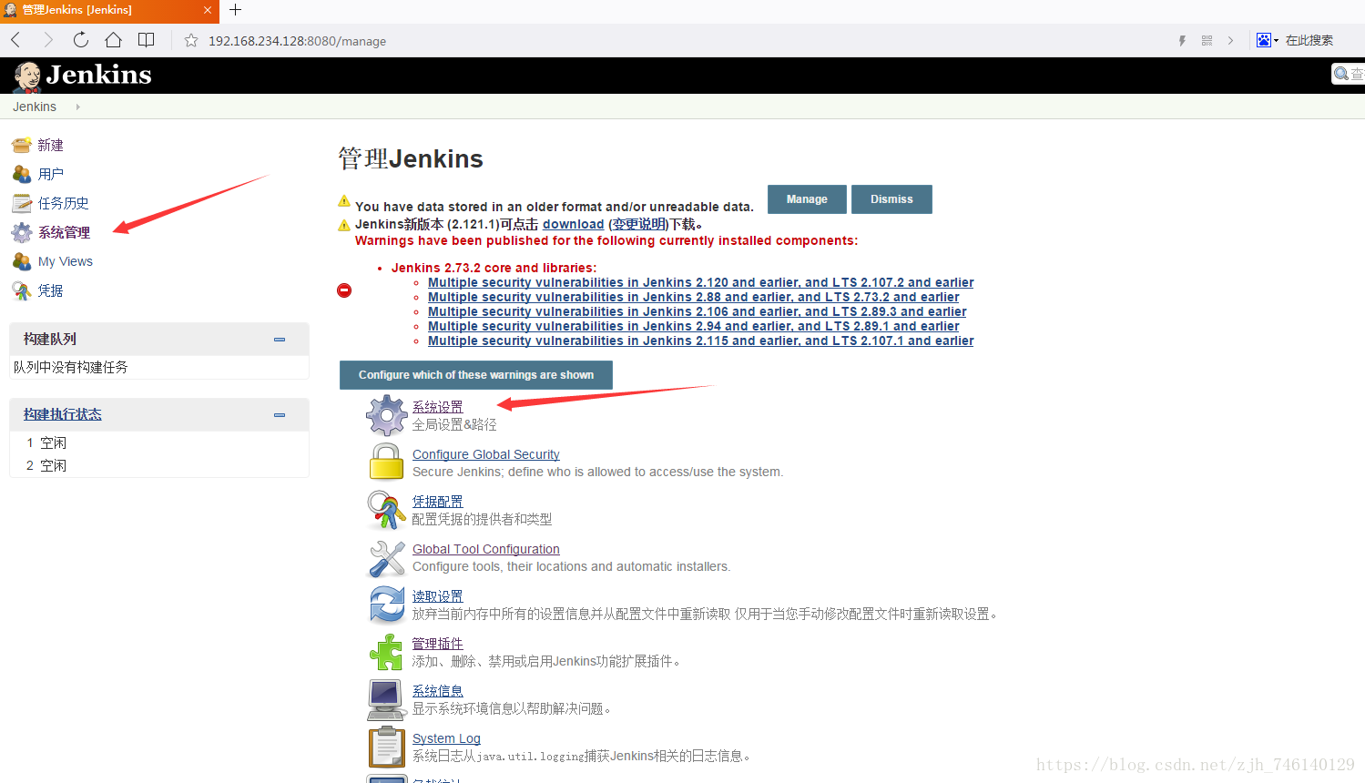Click the 任务历史 notepad icon
The height and width of the screenshot is (783, 1365).
(22, 203)
